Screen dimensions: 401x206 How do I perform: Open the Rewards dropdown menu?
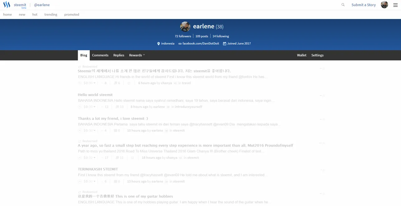pyautogui.click(x=137, y=55)
